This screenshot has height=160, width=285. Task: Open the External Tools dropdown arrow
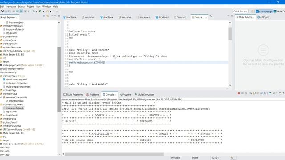click(50, 11)
